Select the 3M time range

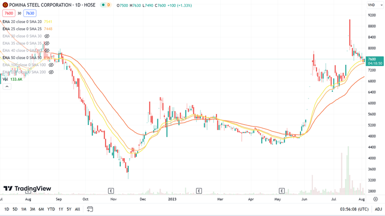32,209
